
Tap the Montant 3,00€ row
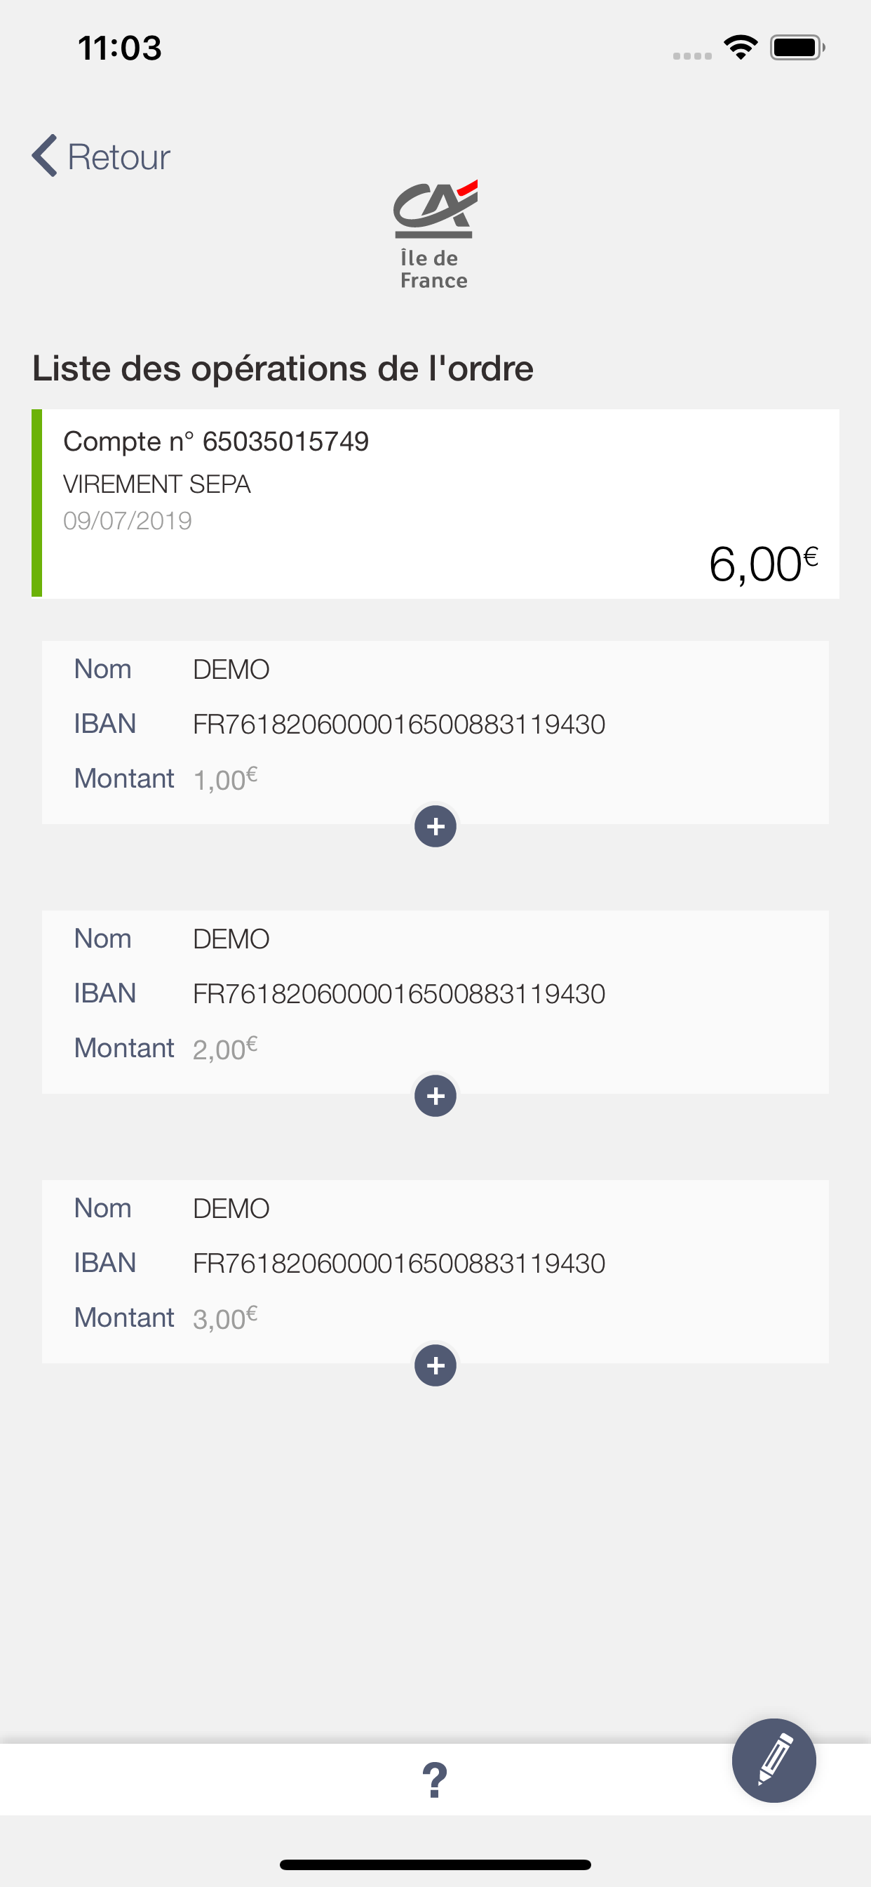tap(166, 1317)
